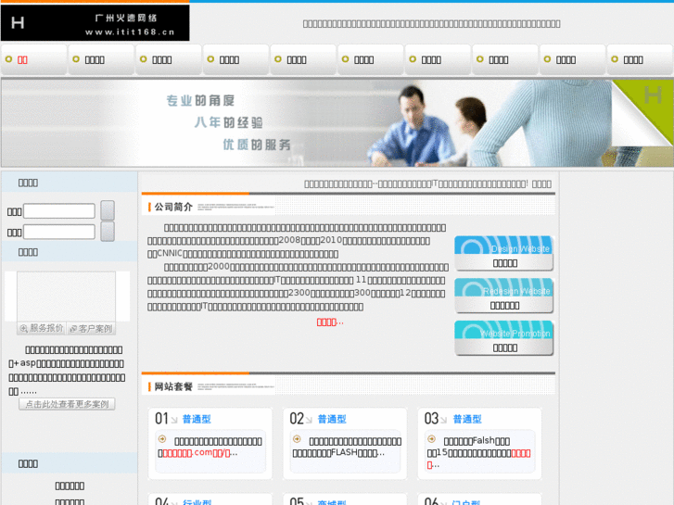Click the red link text in card 03
Screen dimensions: 674x505
tap(521, 453)
